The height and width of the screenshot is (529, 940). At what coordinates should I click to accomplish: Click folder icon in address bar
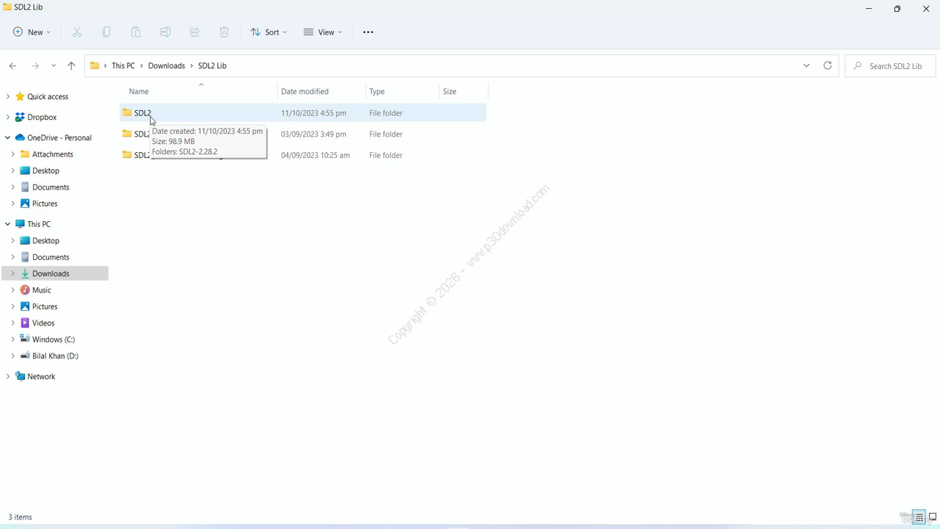(95, 65)
